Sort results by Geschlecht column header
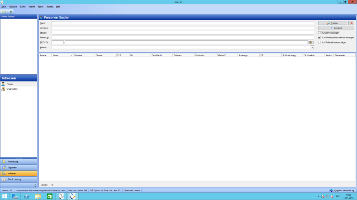 162,55
